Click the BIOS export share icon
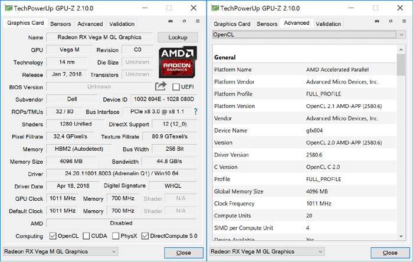The image size is (413, 262). coord(160,87)
